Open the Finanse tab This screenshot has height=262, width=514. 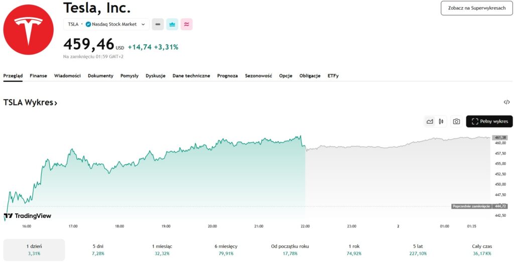(x=38, y=76)
